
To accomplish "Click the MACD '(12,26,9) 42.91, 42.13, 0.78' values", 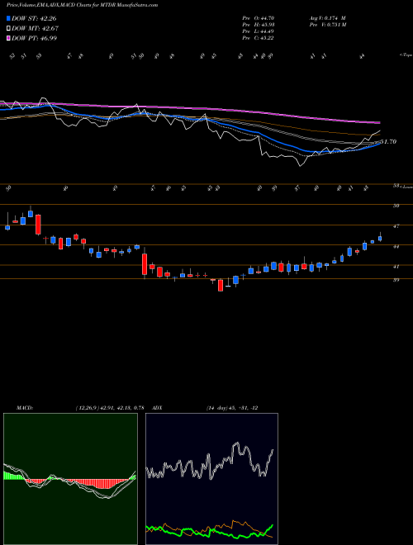I will coord(110,408).
